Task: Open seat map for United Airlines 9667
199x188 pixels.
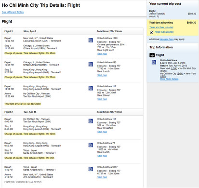Action: (x=102, y=177)
